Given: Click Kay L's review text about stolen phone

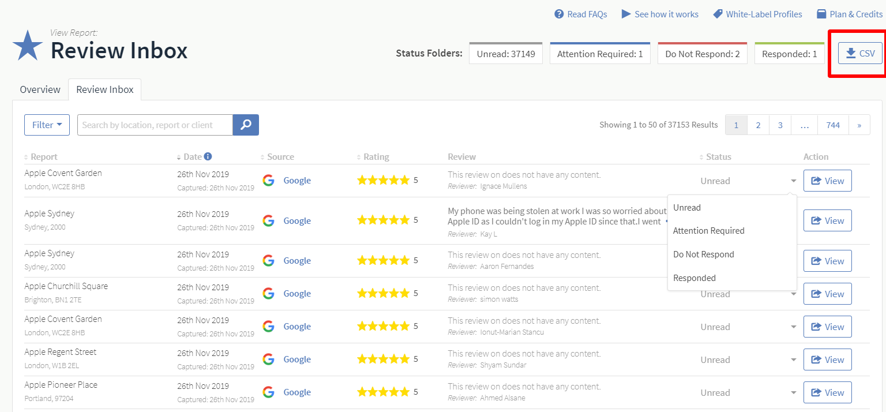Looking at the screenshot, I should click(x=557, y=216).
